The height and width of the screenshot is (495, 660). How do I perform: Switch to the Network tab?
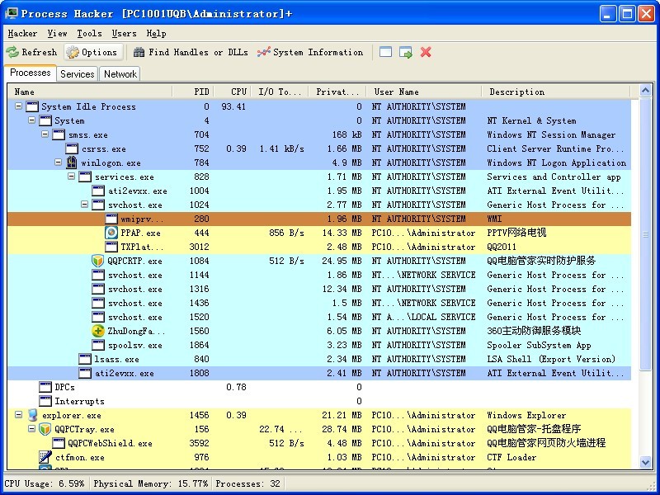120,73
